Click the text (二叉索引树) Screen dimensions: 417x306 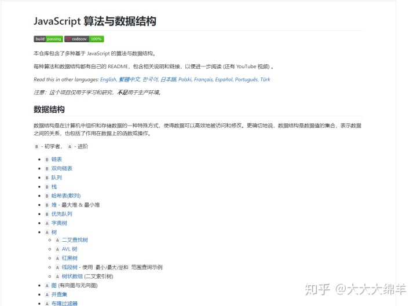coord(98,276)
